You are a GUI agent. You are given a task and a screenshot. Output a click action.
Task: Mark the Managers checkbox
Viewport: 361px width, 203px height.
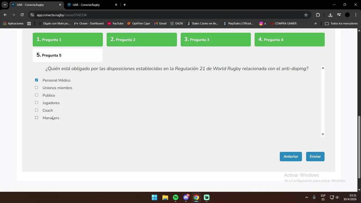pos(36,118)
